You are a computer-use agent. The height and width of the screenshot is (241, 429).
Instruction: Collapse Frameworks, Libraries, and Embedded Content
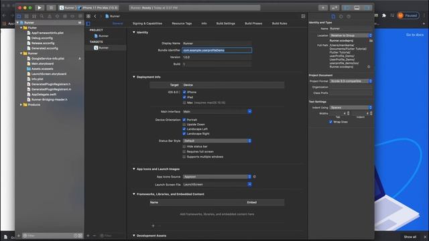click(134, 194)
